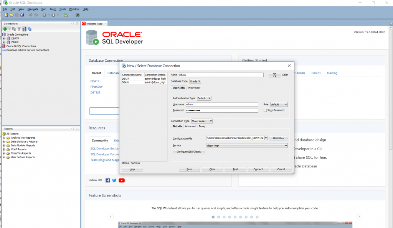Click the overlapping-windows icon in Connections toolbar
Image resolution: width=393 pixels, height=228 pixels.
30,29
